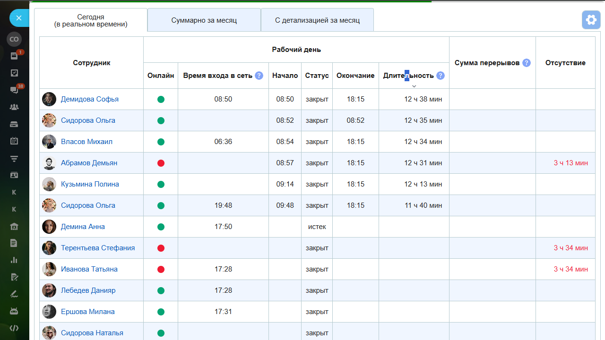Viewport: 605px width, 340px height.
Task: Click the settings gear icon
Action: coord(591,20)
